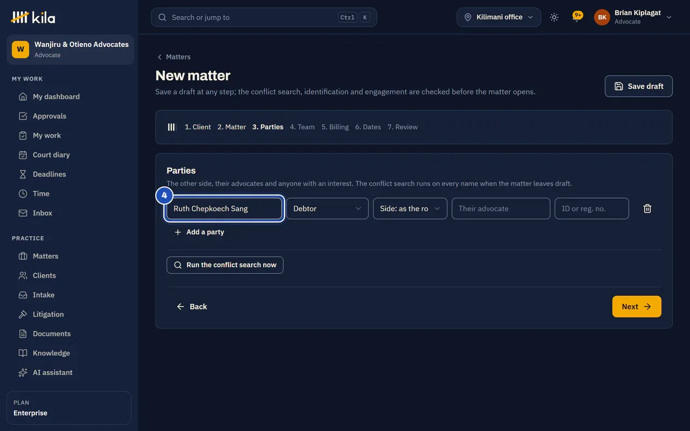The height and width of the screenshot is (431, 690).
Task: Open the Kilimani office location selector
Action: click(499, 17)
